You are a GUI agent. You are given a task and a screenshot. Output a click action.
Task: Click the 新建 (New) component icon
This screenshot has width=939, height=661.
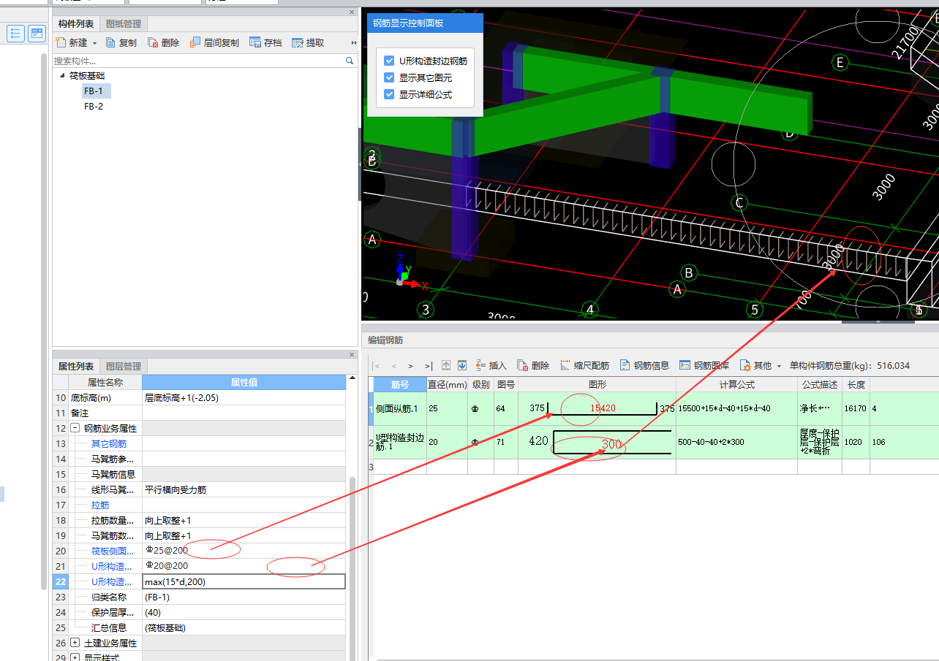[x=61, y=43]
